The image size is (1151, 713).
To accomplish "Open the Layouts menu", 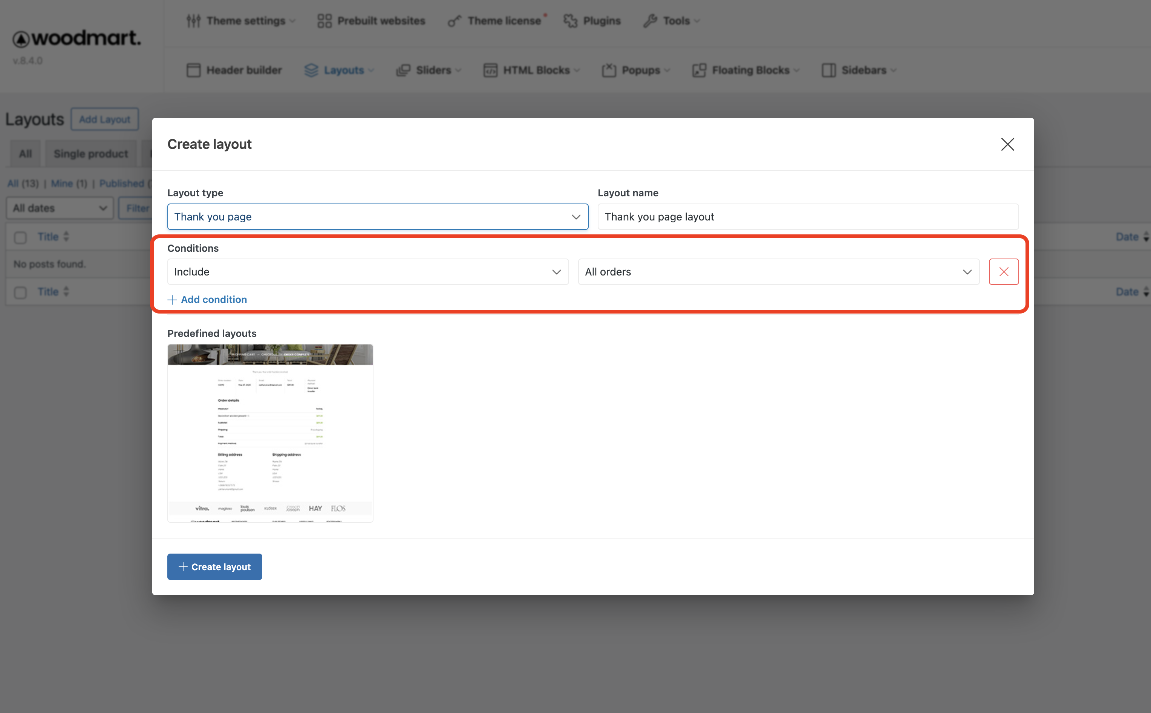I will point(343,70).
